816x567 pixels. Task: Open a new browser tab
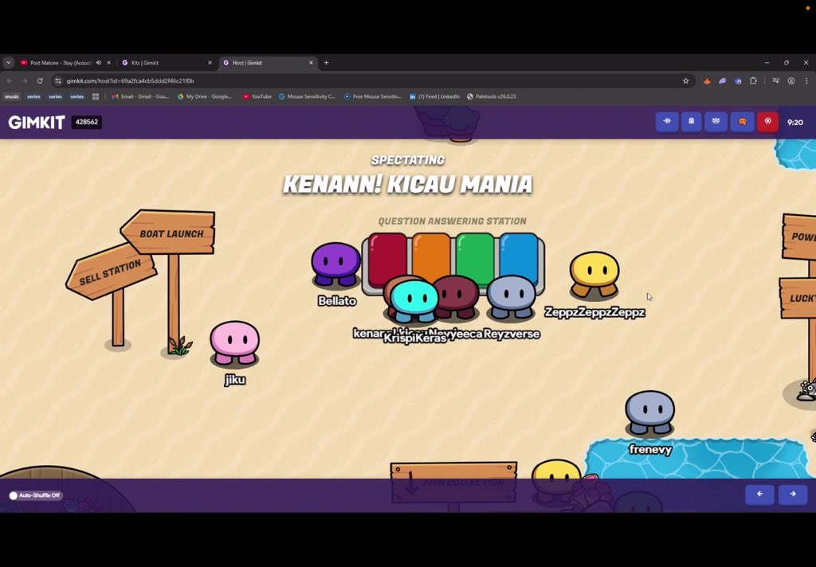pos(326,62)
